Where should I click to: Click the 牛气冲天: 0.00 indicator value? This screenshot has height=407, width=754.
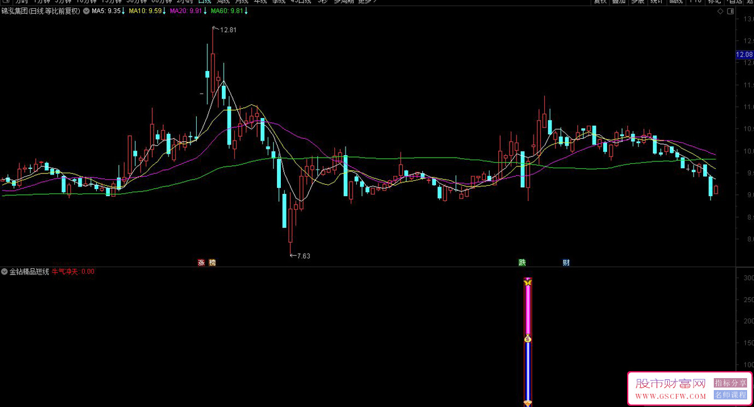(73, 272)
